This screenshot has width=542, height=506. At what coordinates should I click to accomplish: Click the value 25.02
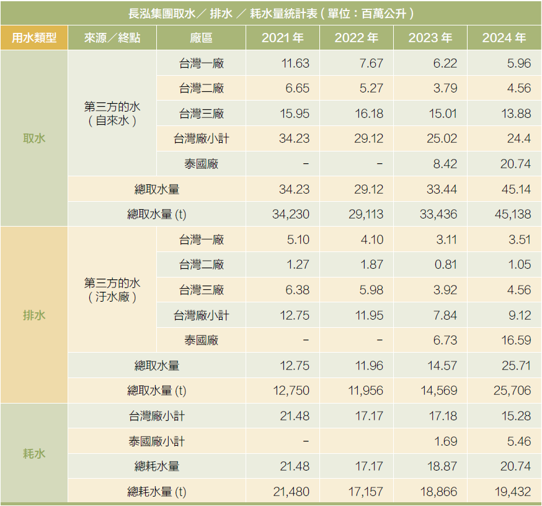coord(442,138)
